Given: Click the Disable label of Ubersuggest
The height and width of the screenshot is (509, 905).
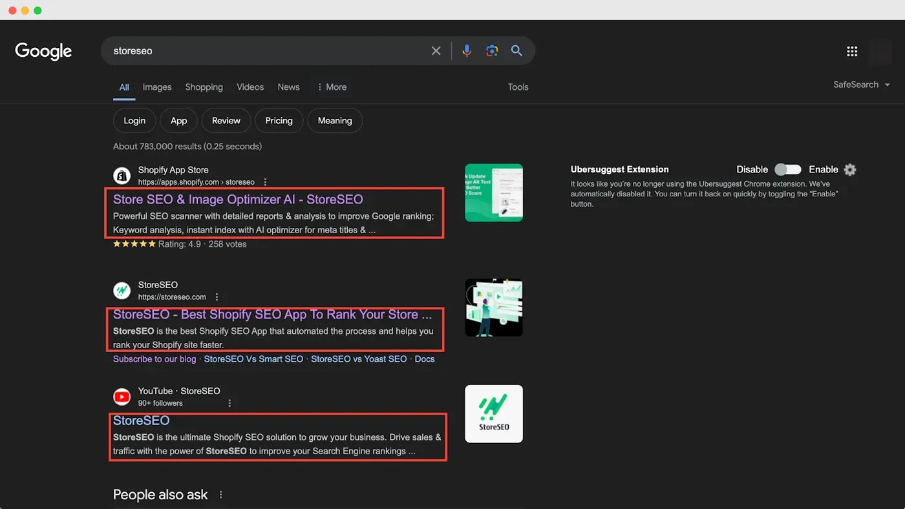Looking at the screenshot, I should (752, 169).
